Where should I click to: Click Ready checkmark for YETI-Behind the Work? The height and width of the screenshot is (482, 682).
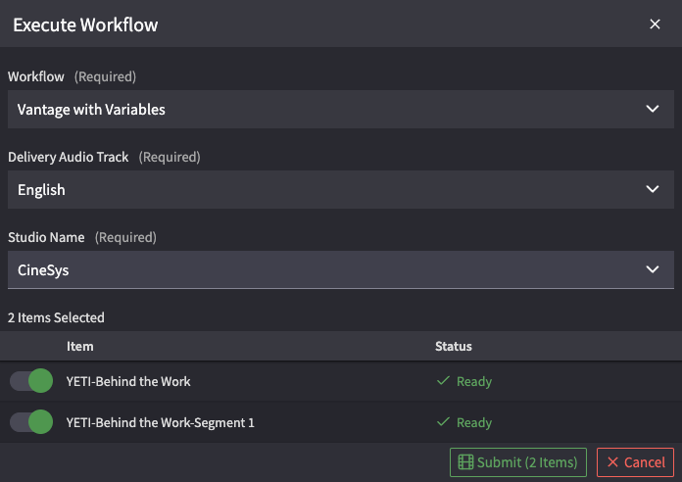coord(443,381)
